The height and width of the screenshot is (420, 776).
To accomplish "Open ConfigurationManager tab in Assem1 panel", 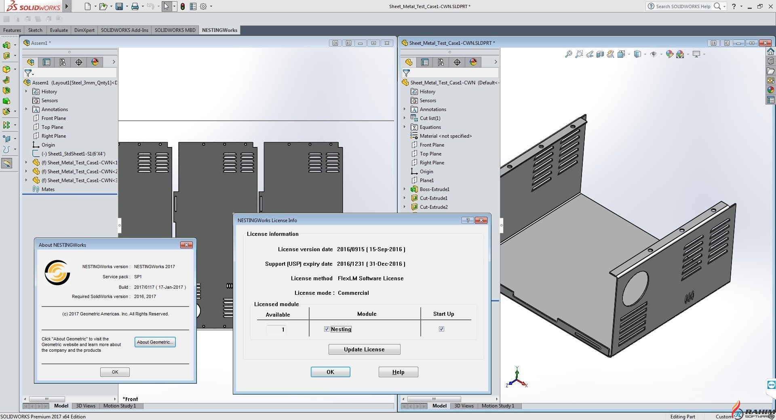I will click(x=63, y=62).
